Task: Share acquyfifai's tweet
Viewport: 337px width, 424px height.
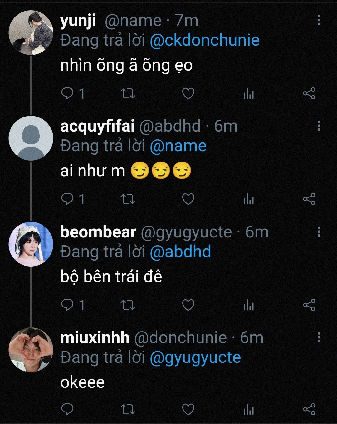Action: pos(309,199)
